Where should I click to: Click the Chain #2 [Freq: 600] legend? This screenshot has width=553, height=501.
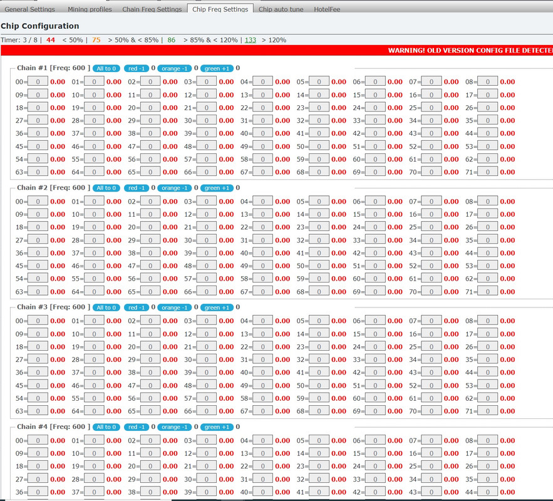54,187
